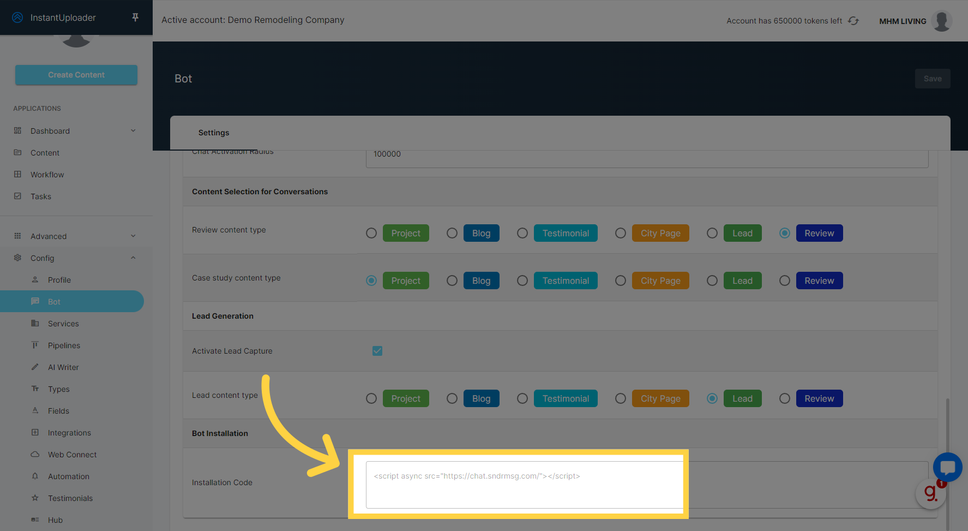968x531 pixels.
Task: Click the Fields icon
Action: click(35, 411)
